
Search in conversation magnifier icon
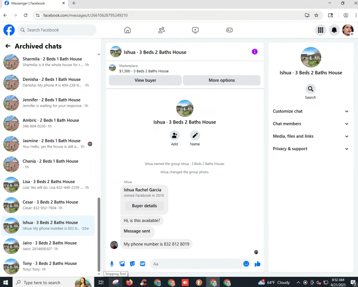pos(311,89)
